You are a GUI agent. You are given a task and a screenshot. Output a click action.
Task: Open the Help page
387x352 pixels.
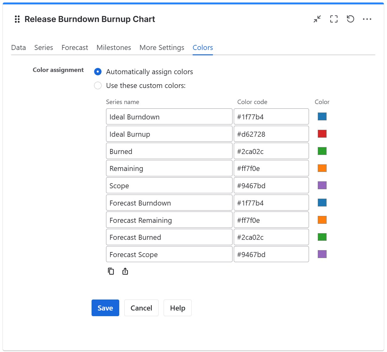(177, 308)
